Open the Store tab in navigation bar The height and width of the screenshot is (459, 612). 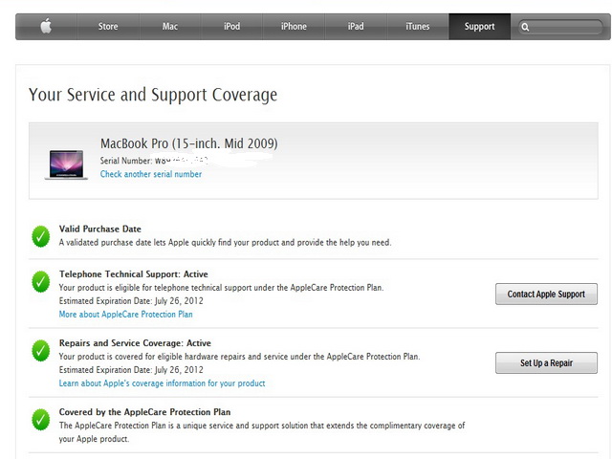(x=108, y=27)
